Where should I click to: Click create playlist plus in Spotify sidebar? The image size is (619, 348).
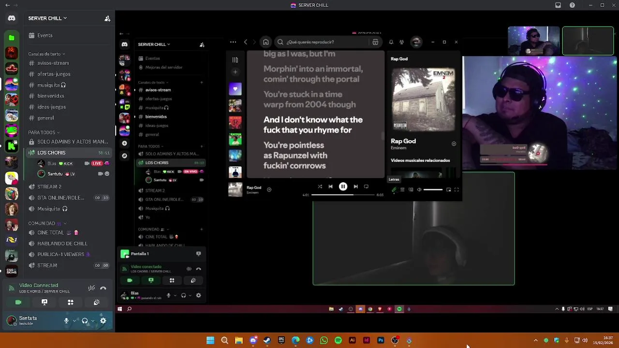tap(235, 72)
